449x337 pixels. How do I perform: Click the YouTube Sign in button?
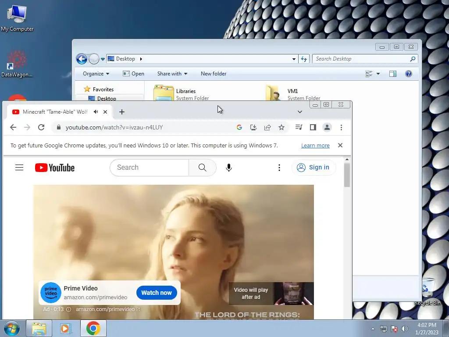tap(314, 167)
